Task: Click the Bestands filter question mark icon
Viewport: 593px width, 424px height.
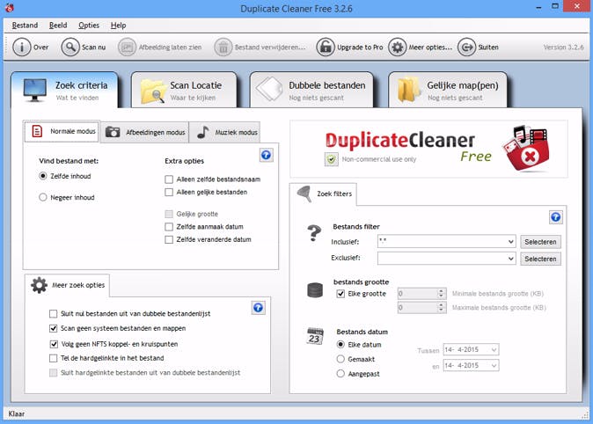Action: [x=314, y=232]
